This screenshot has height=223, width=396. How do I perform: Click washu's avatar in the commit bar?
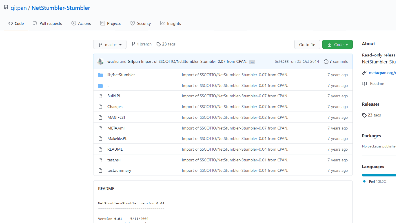(101, 61)
